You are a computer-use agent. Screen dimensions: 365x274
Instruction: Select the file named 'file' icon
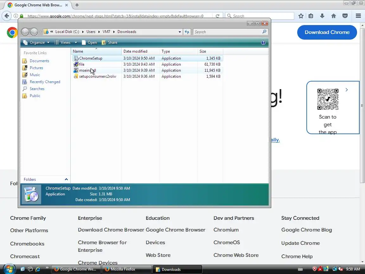click(x=76, y=64)
